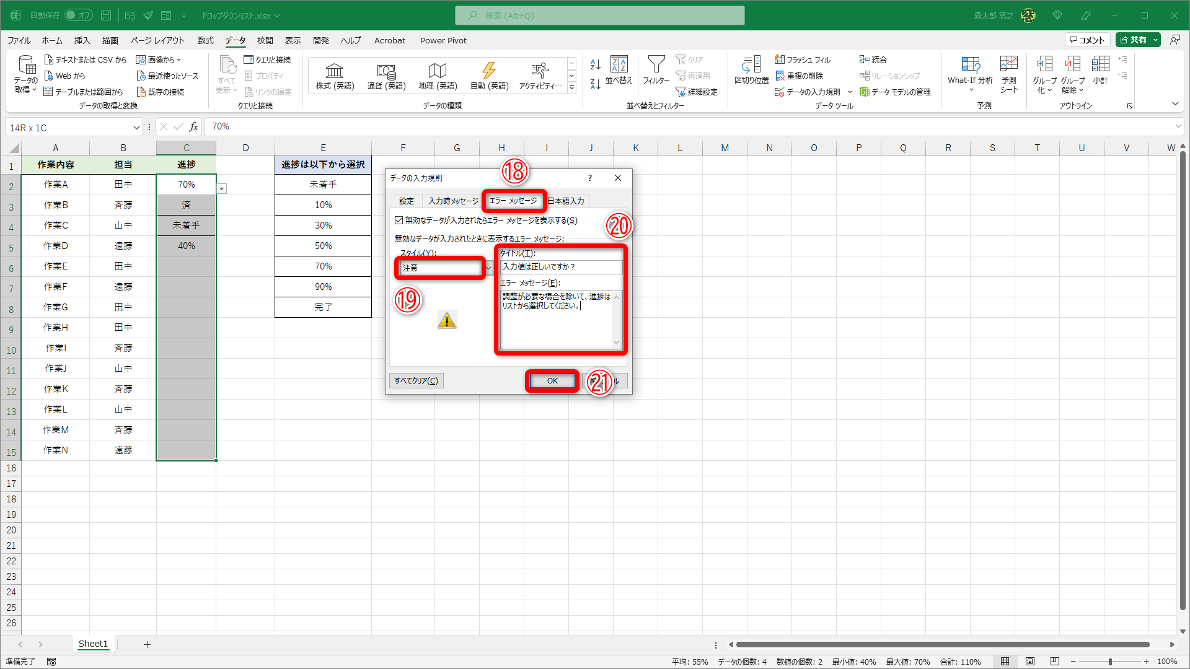Click the Flash Fill (フラッシュ フィル) icon
The width and height of the screenshot is (1190, 669).
pyautogui.click(x=780, y=59)
